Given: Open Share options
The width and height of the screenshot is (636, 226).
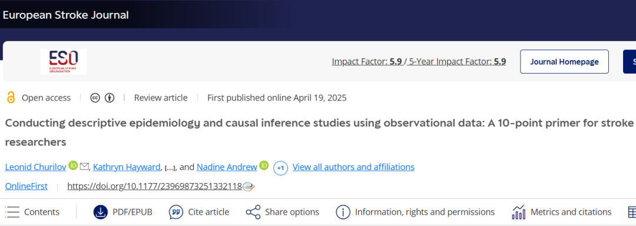Looking at the screenshot, I should [x=283, y=212].
